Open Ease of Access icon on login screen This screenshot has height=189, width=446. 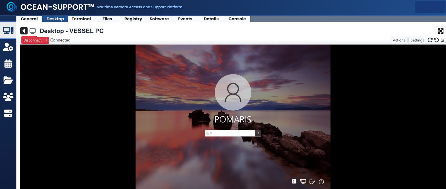click(x=312, y=181)
